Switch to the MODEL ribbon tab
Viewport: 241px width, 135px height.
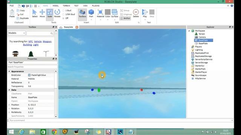tap(56, 6)
